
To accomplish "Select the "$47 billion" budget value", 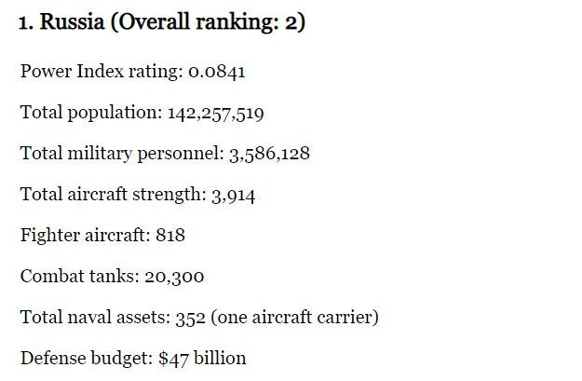I will [x=202, y=359].
